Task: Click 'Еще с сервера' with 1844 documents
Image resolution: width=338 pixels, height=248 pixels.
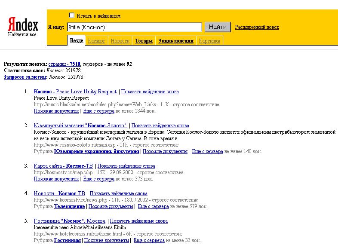Action: pyautogui.click(x=99, y=111)
